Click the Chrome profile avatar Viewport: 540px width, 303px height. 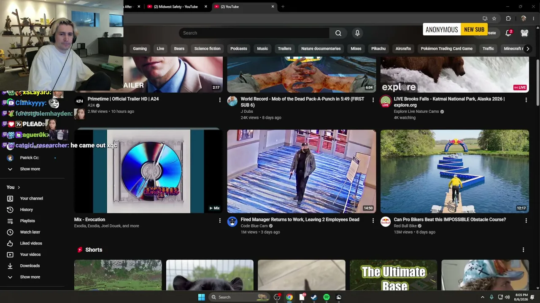point(524,19)
